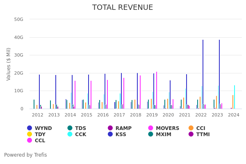Click the tall magenta bar in 2019
The width and height of the screenshot is (246, 164).
[156, 90]
